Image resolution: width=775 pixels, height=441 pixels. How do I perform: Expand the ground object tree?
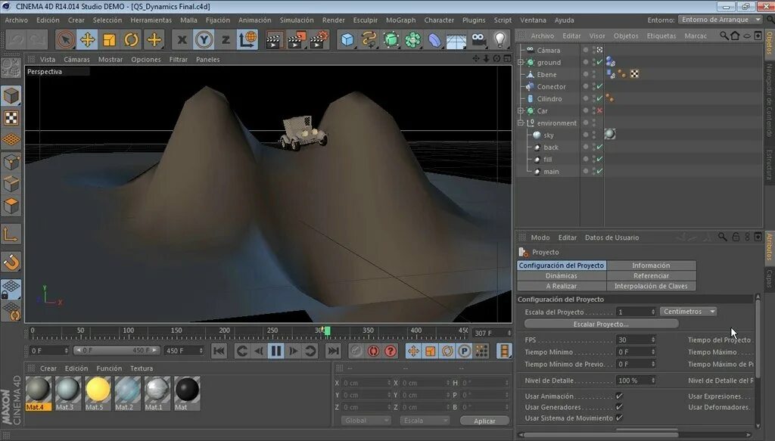(521, 62)
